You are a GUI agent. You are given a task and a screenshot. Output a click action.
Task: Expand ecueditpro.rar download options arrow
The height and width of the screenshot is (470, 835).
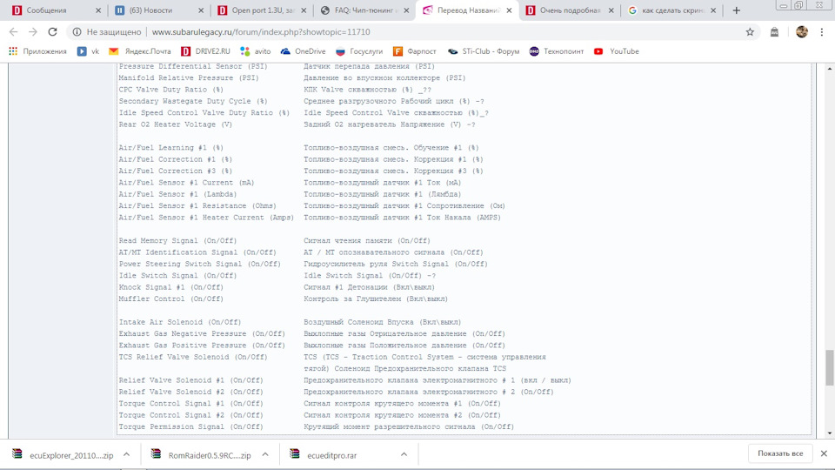click(x=404, y=454)
